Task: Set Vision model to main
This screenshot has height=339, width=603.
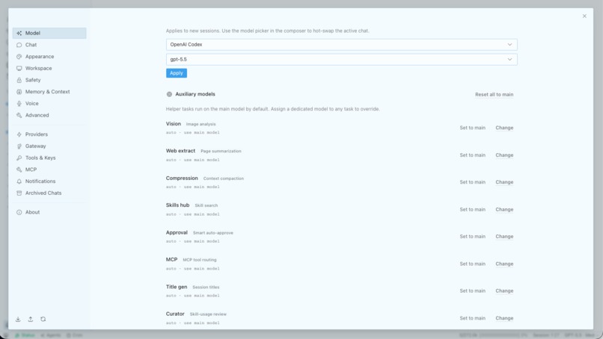Action: click(472, 128)
